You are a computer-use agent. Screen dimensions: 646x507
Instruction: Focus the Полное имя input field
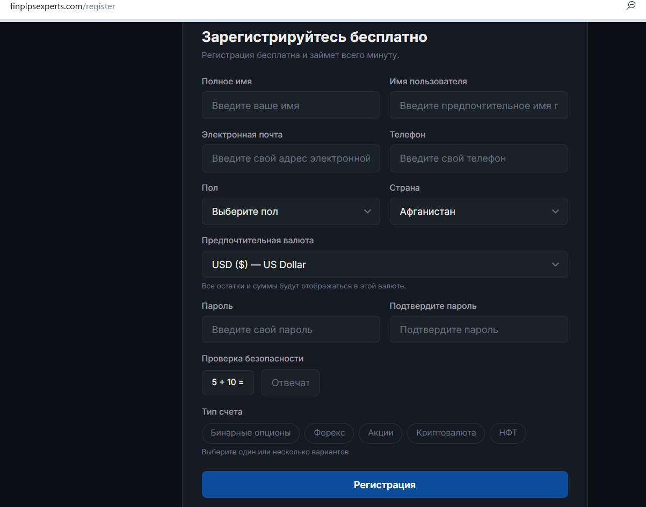tap(291, 105)
